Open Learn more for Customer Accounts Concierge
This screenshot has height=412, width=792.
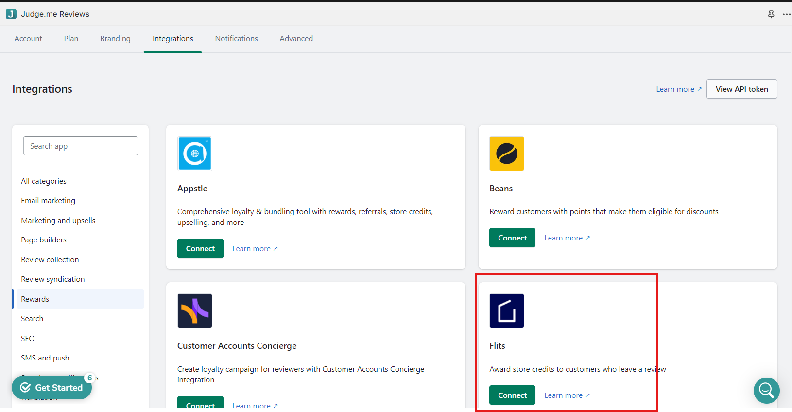(255, 405)
